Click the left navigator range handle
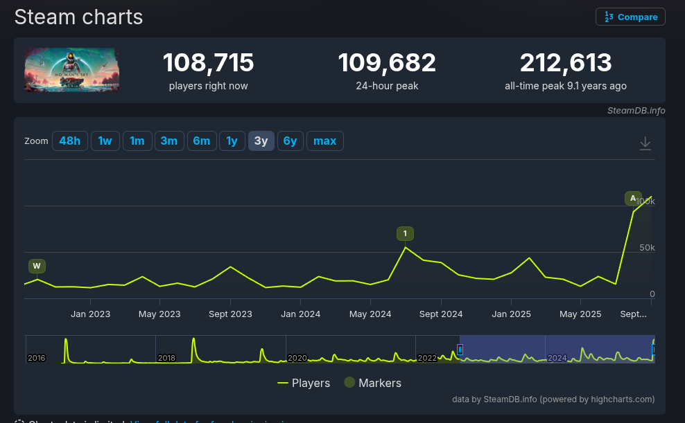Screen dimensions: 685x423 460,350
